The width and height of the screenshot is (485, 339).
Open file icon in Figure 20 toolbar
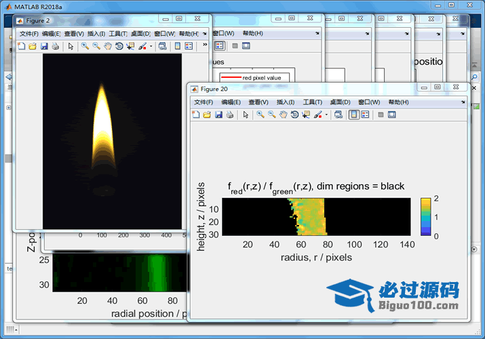207,115
